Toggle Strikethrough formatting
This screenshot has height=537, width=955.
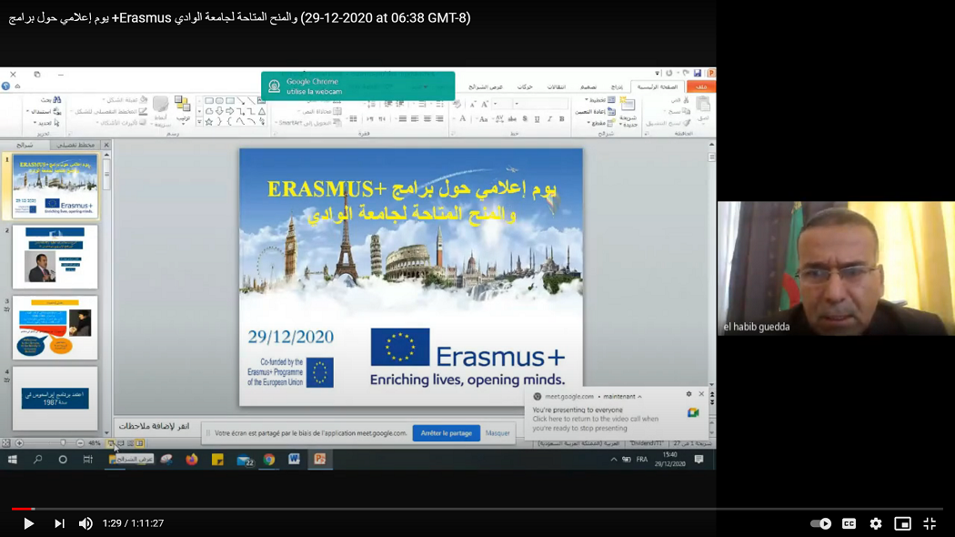(x=512, y=119)
